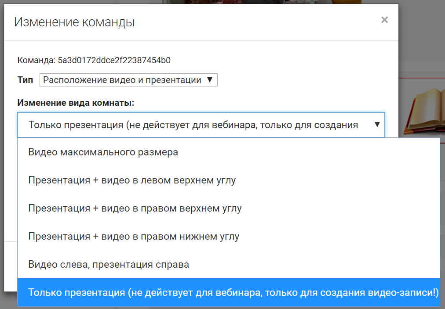Click the Тип label
The width and height of the screenshot is (445, 309).
25,80
